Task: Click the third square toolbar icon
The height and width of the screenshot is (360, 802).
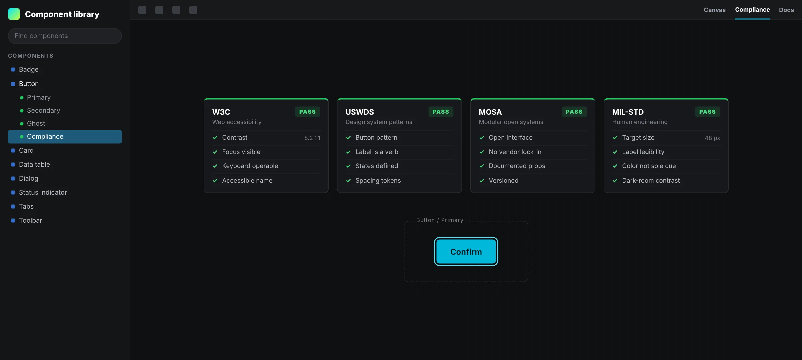Action: click(176, 10)
